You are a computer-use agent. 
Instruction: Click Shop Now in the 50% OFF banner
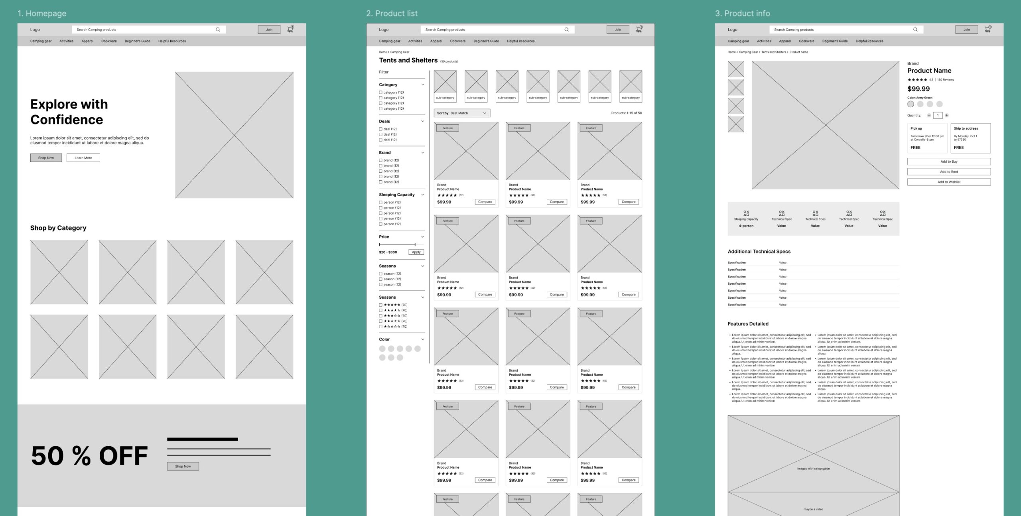[x=183, y=466]
